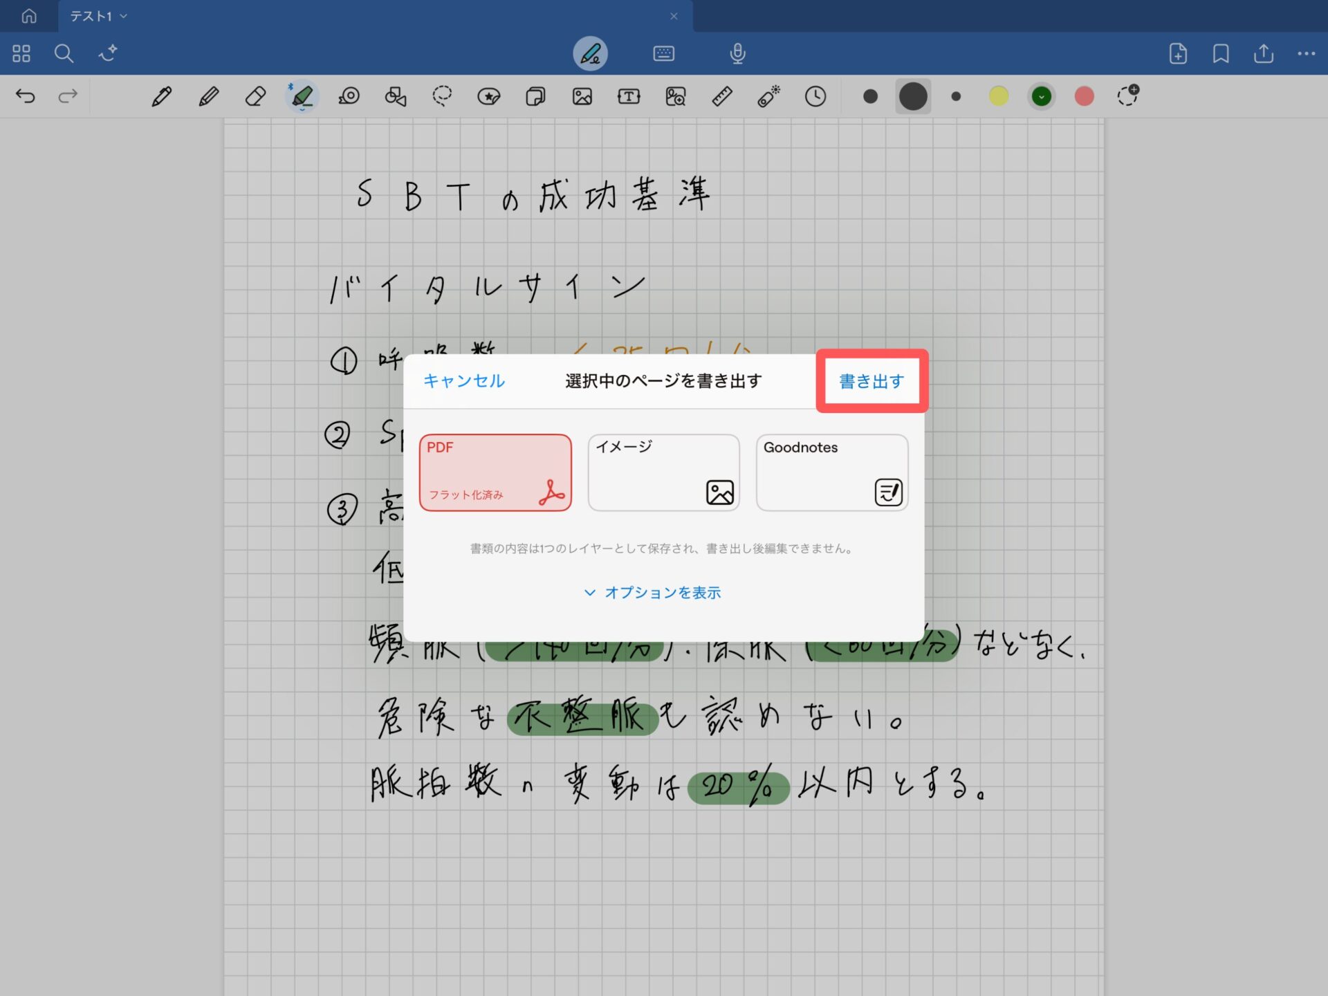
Task: Select the largest stroke thickness dot
Action: pyautogui.click(x=912, y=96)
